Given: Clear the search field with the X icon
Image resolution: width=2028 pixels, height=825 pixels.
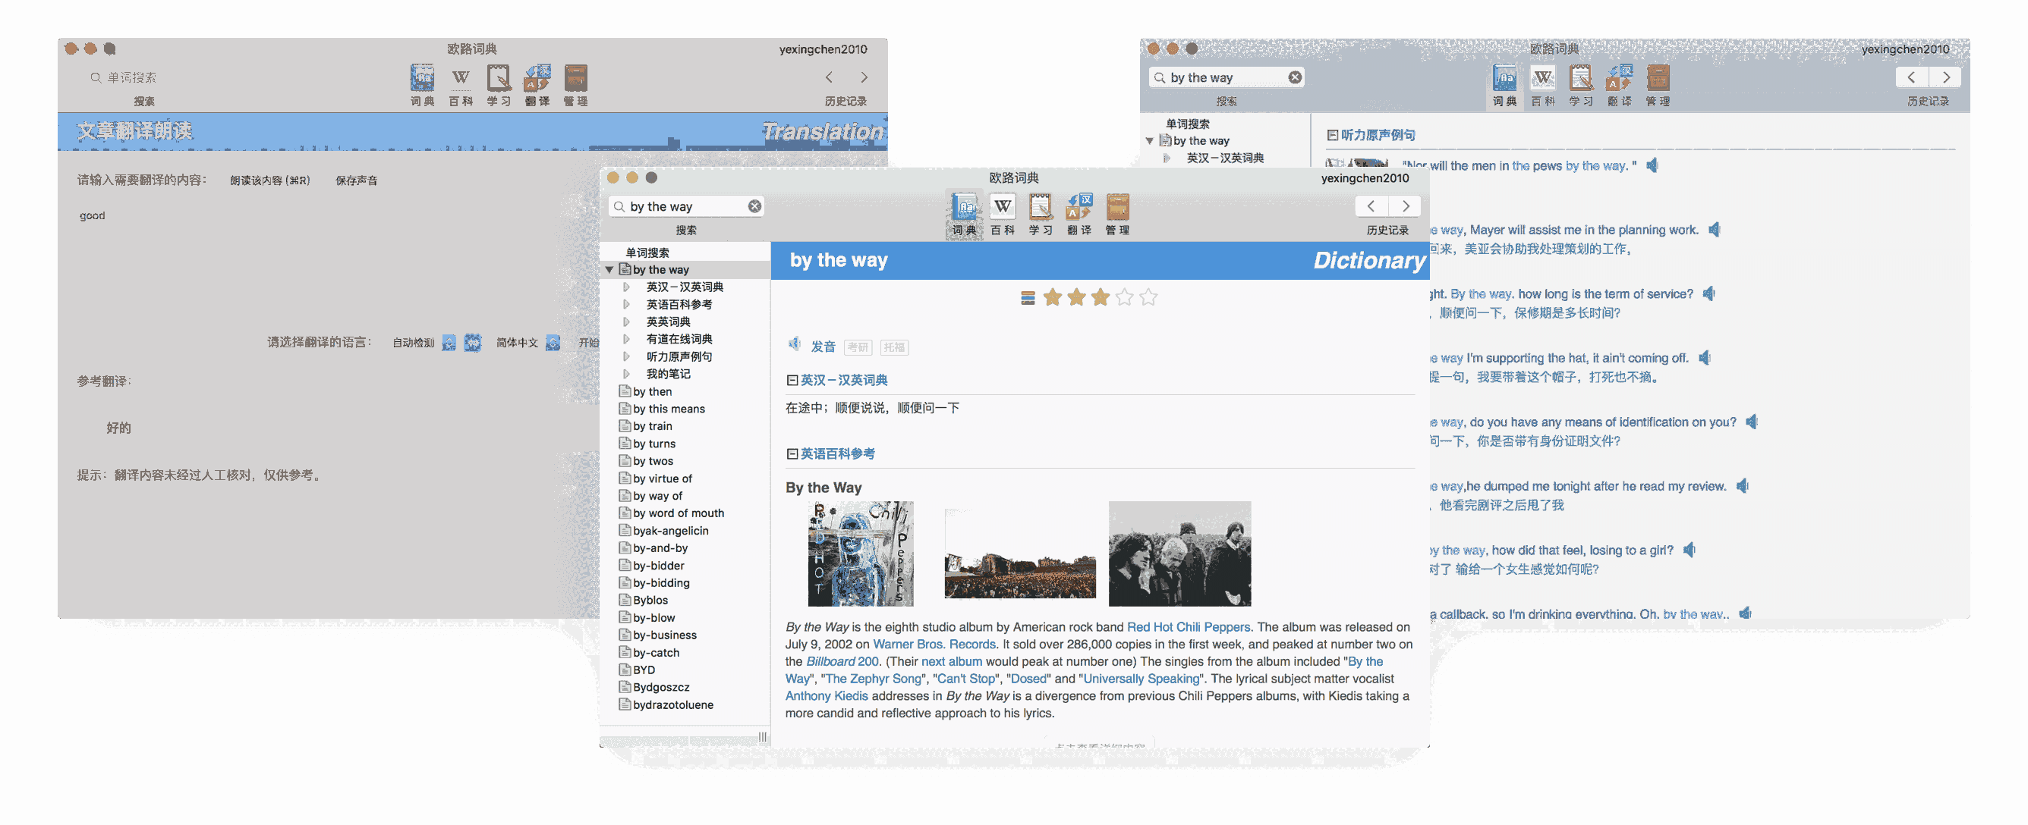Looking at the screenshot, I should pyautogui.click(x=754, y=206).
